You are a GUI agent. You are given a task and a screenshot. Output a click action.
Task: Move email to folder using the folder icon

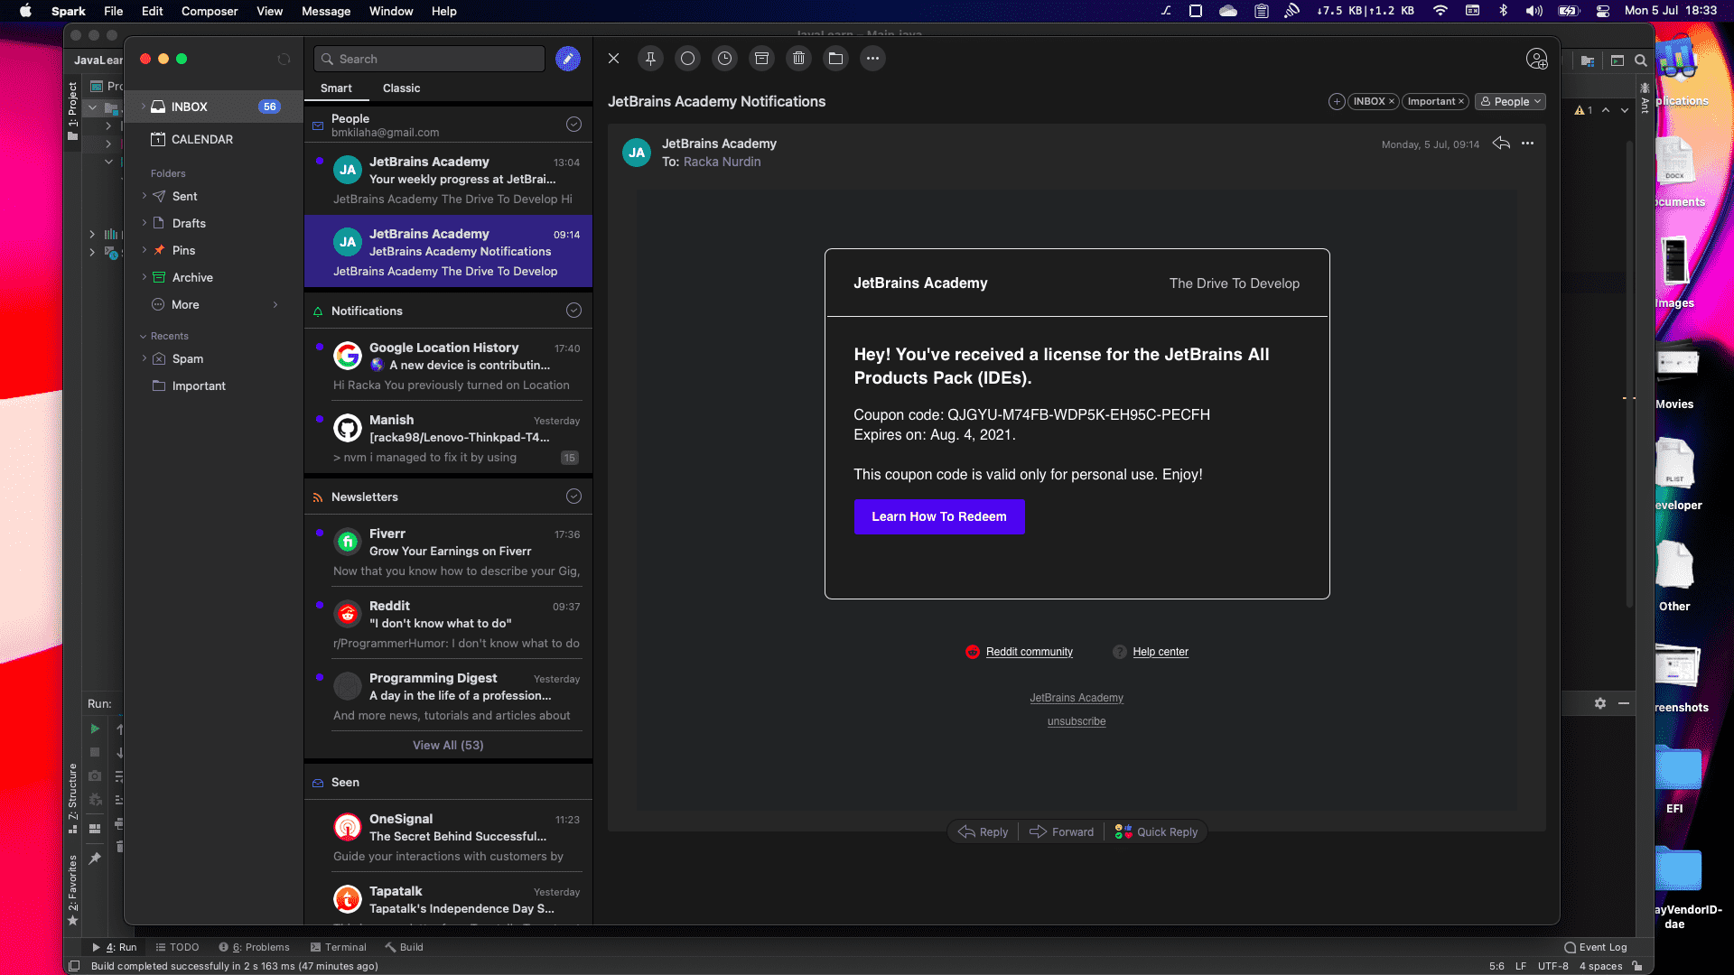coord(835,59)
